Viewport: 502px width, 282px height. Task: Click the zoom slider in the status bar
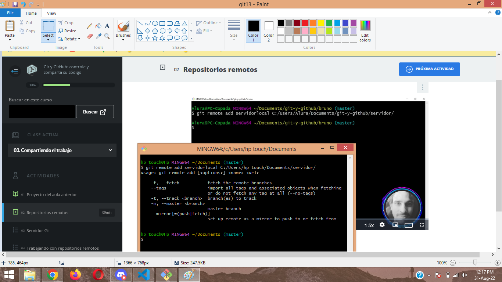tap(475, 263)
